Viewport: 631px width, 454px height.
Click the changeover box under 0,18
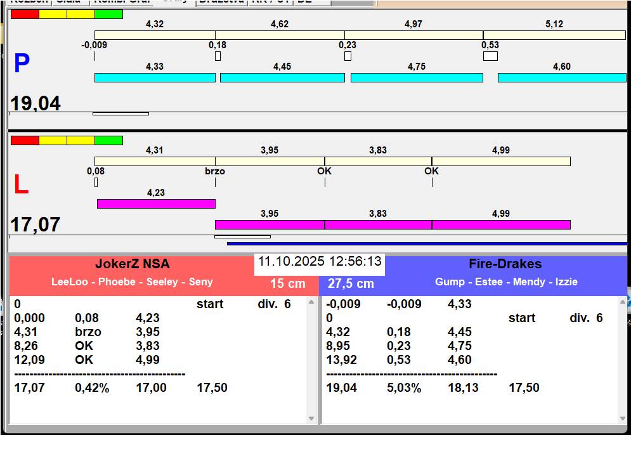(218, 56)
